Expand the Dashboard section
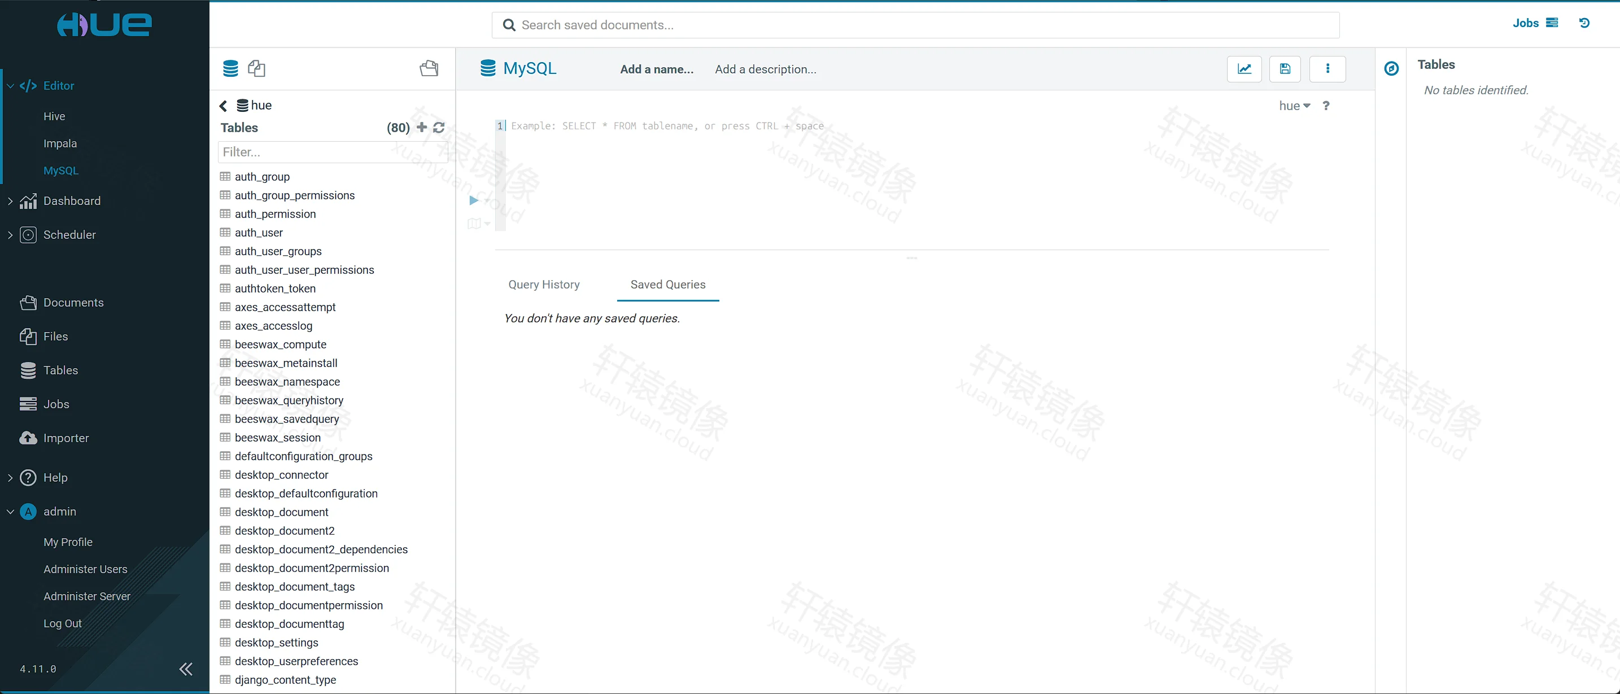The height and width of the screenshot is (694, 1620). [x=10, y=200]
